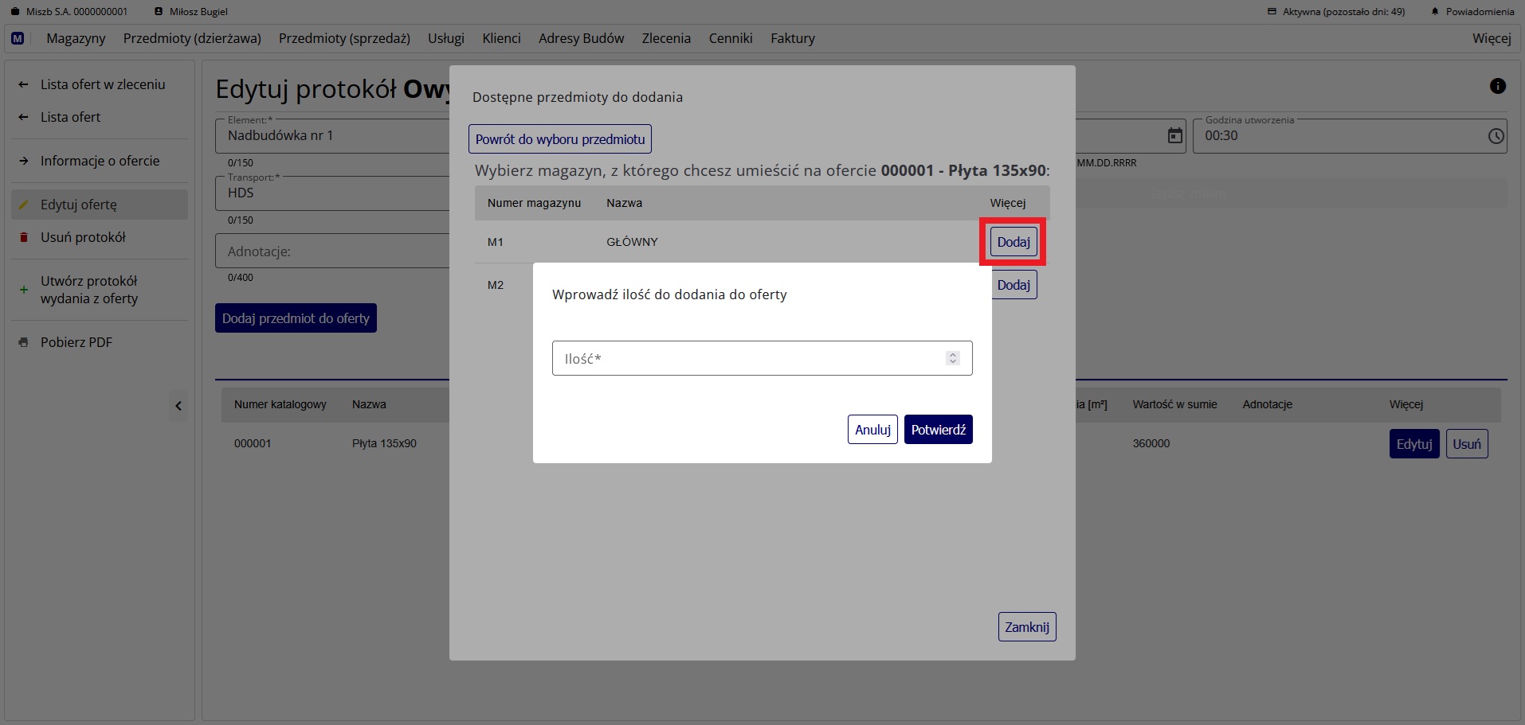1525x725 pixels.
Task: Close the items dialog with Zamknij
Action: tap(1026, 627)
